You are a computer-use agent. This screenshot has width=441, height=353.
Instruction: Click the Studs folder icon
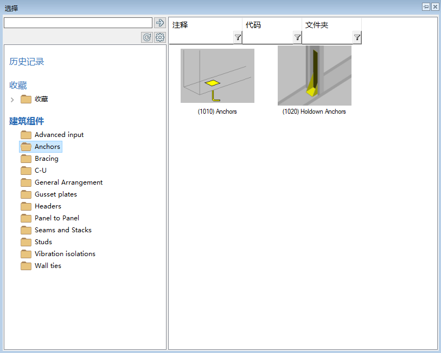[x=26, y=242]
